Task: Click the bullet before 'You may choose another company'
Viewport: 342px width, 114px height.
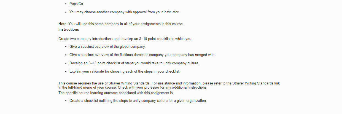Action: (66, 12)
